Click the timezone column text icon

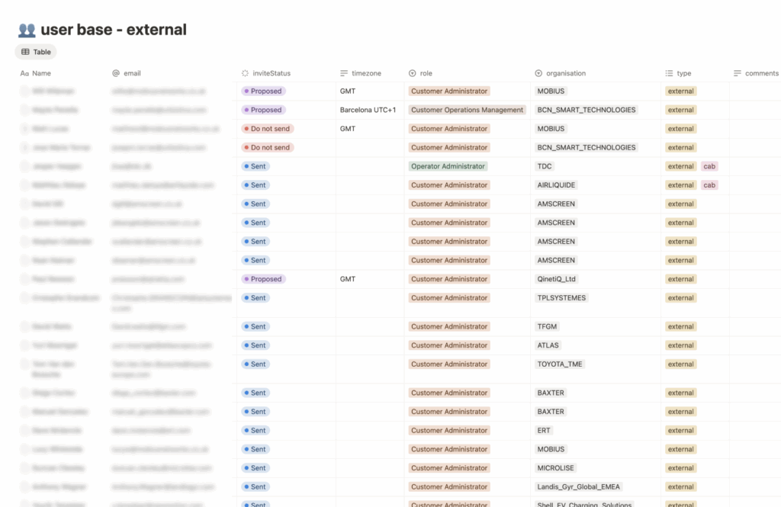pyautogui.click(x=344, y=74)
